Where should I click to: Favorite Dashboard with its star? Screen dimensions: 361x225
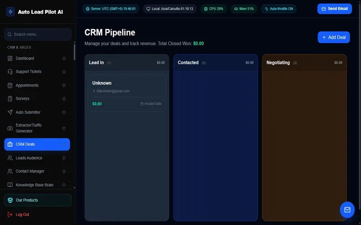coord(64,58)
